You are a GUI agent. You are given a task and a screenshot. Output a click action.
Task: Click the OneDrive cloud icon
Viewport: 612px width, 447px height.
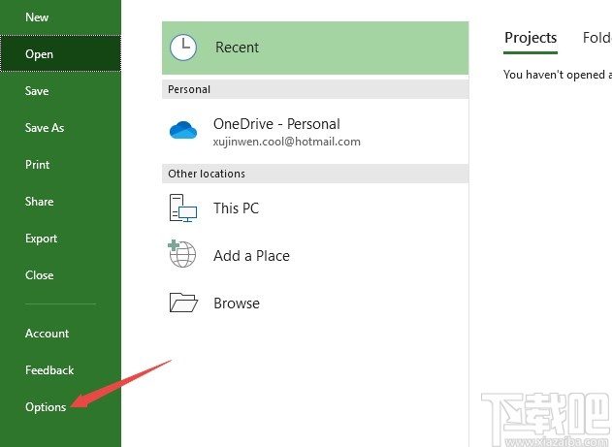pyautogui.click(x=183, y=130)
